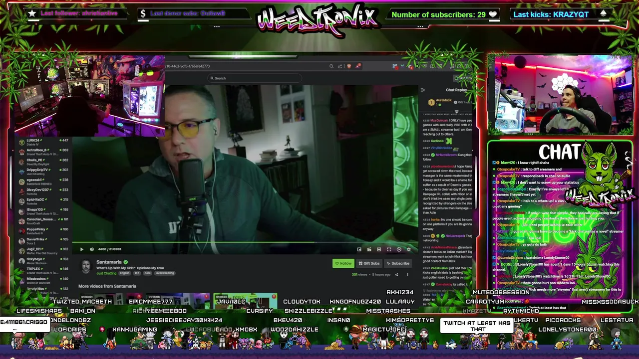This screenshot has height=359, width=639.
Task: Open Canadian_Goose channel in sidebar
Action: point(43,221)
